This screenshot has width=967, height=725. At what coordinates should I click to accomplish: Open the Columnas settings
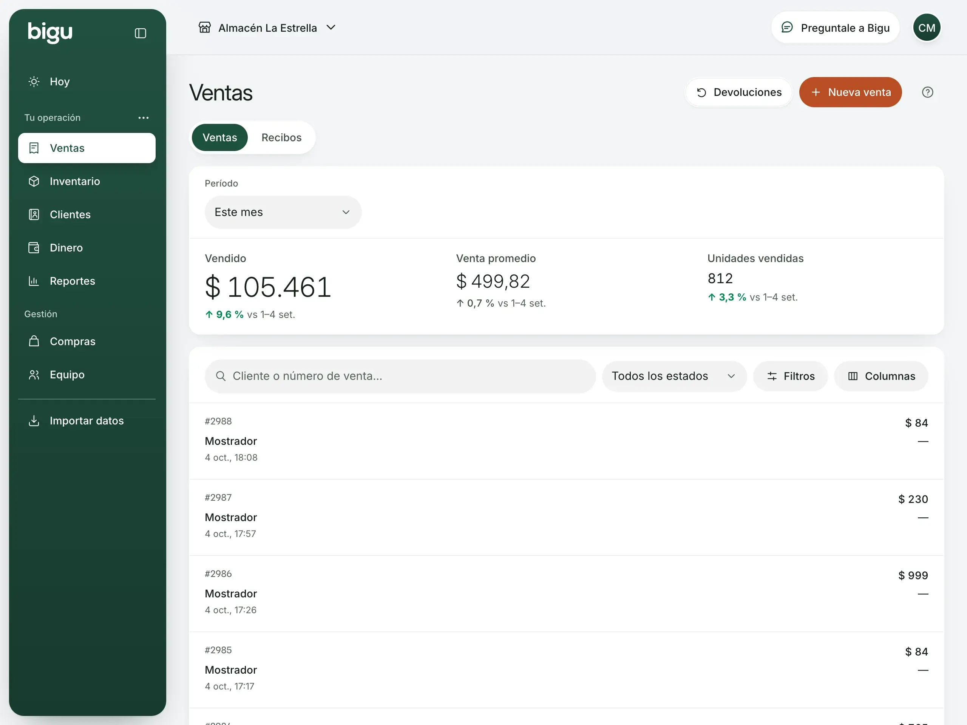(x=881, y=376)
